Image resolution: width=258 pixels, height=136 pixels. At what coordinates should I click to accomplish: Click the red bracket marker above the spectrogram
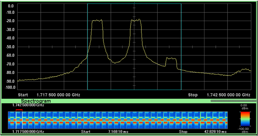point(19,110)
